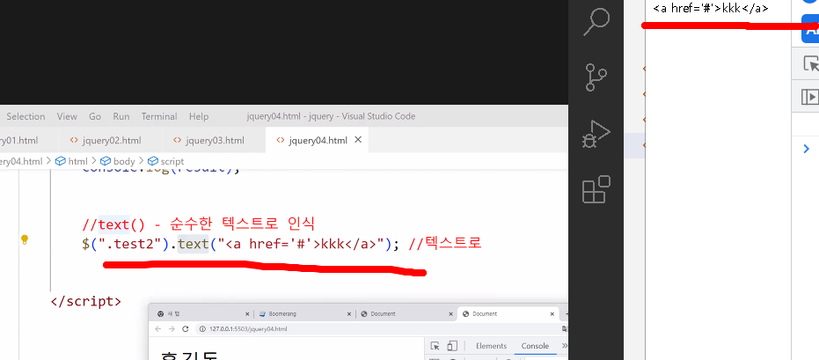Open the View menu
819x360 pixels.
(67, 116)
